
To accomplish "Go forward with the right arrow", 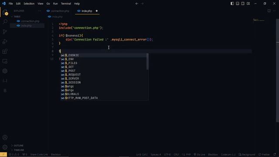I will (x=142, y=3).
